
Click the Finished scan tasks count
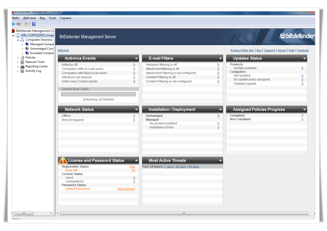(100, 100)
